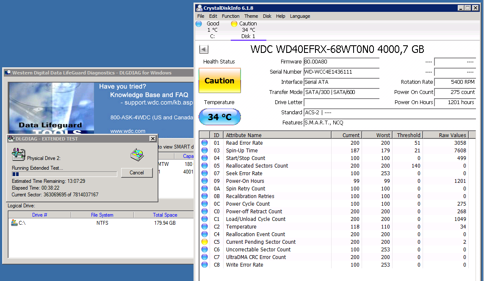484x281 pixels.
Task: Click the Transfer Mode field
Action: pos(341,92)
